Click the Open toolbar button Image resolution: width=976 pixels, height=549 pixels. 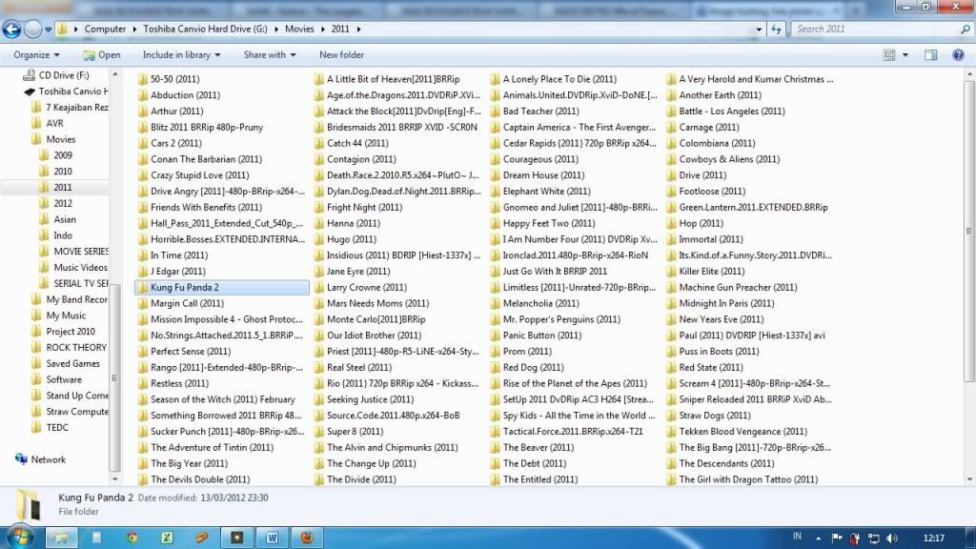[102, 54]
